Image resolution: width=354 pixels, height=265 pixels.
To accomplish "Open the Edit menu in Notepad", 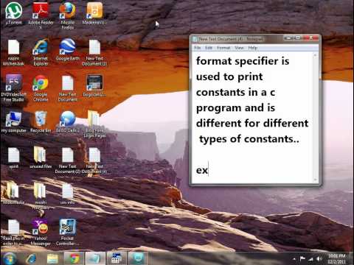I will pyautogui.click(x=209, y=48).
